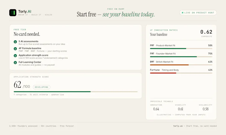
Task: Click the 0.62 composite score
Action: [206, 32]
